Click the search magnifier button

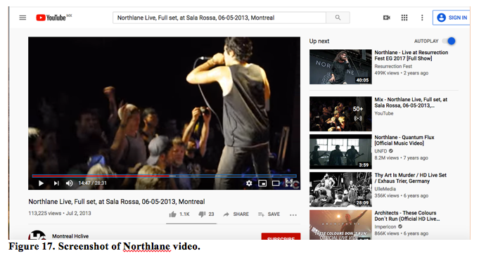[x=338, y=18]
